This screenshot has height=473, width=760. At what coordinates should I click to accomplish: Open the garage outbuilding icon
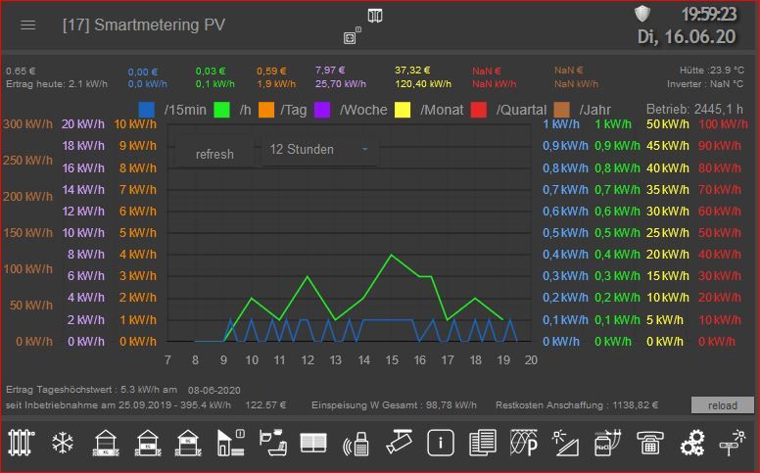point(231,443)
